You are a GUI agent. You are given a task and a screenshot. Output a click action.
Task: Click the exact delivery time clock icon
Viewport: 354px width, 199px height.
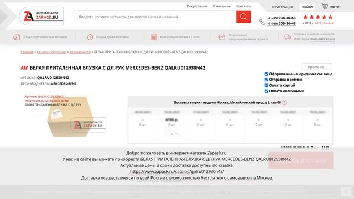click(x=90, y=37)
